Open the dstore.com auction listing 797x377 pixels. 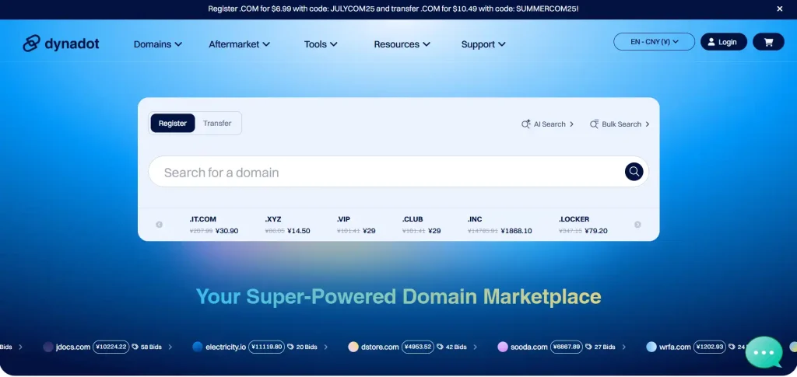click(x=380, y=347)
